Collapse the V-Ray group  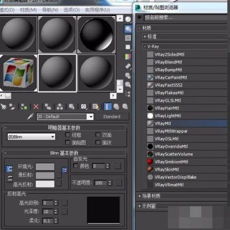point(145,47)
